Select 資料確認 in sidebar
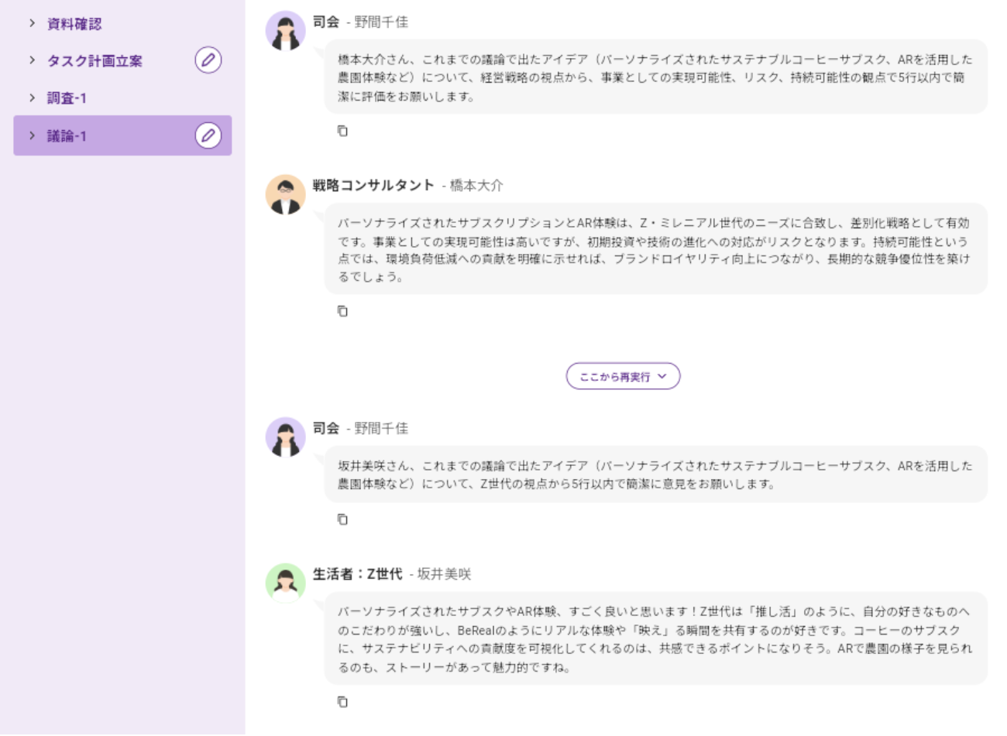 click(x=74, y=24)
